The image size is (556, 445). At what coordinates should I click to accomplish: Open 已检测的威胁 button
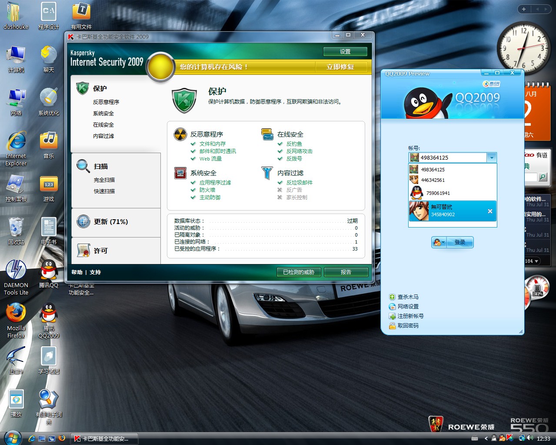[299, 272]
